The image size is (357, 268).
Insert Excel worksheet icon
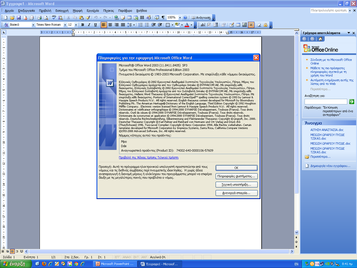point(136,18)
